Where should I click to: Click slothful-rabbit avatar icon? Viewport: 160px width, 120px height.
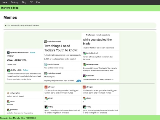click(8, 70)
